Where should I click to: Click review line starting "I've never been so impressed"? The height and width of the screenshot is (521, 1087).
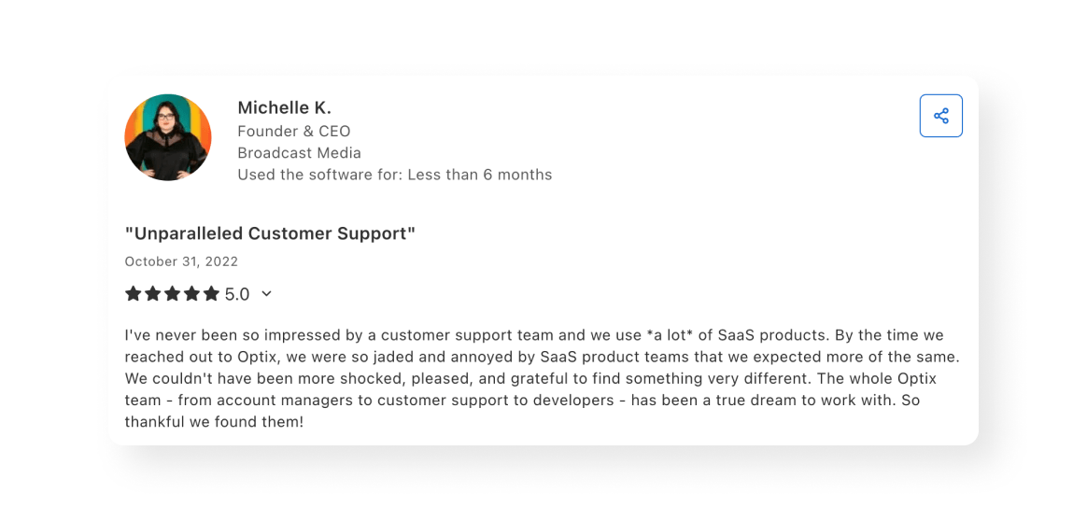point(533,334)
